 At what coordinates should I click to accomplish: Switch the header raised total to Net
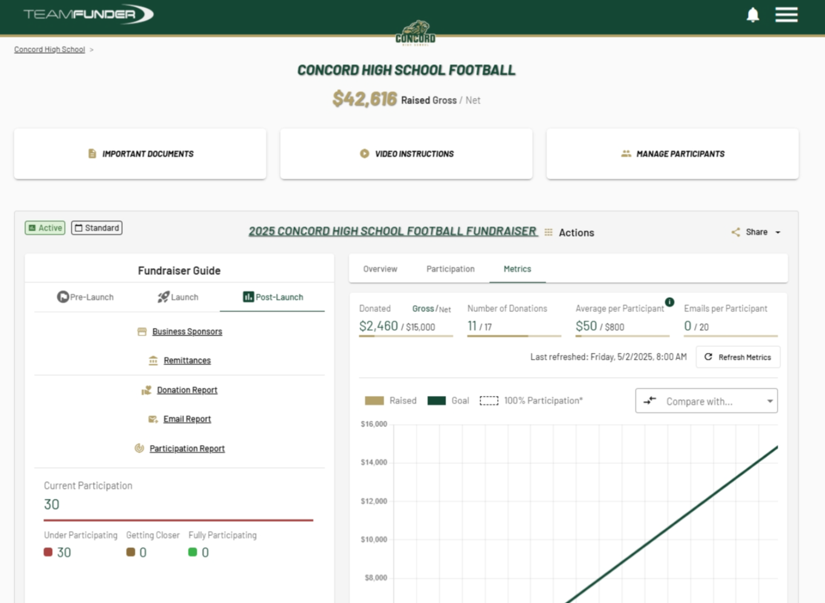(x=473, y=100)
